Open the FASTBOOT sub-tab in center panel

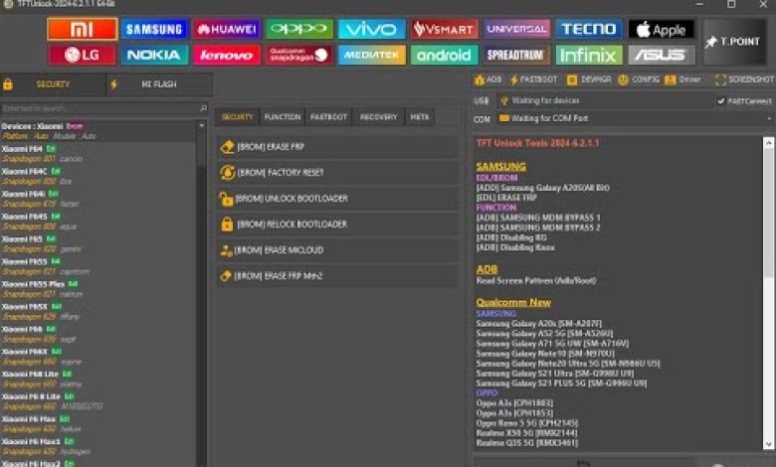point(328,117)
